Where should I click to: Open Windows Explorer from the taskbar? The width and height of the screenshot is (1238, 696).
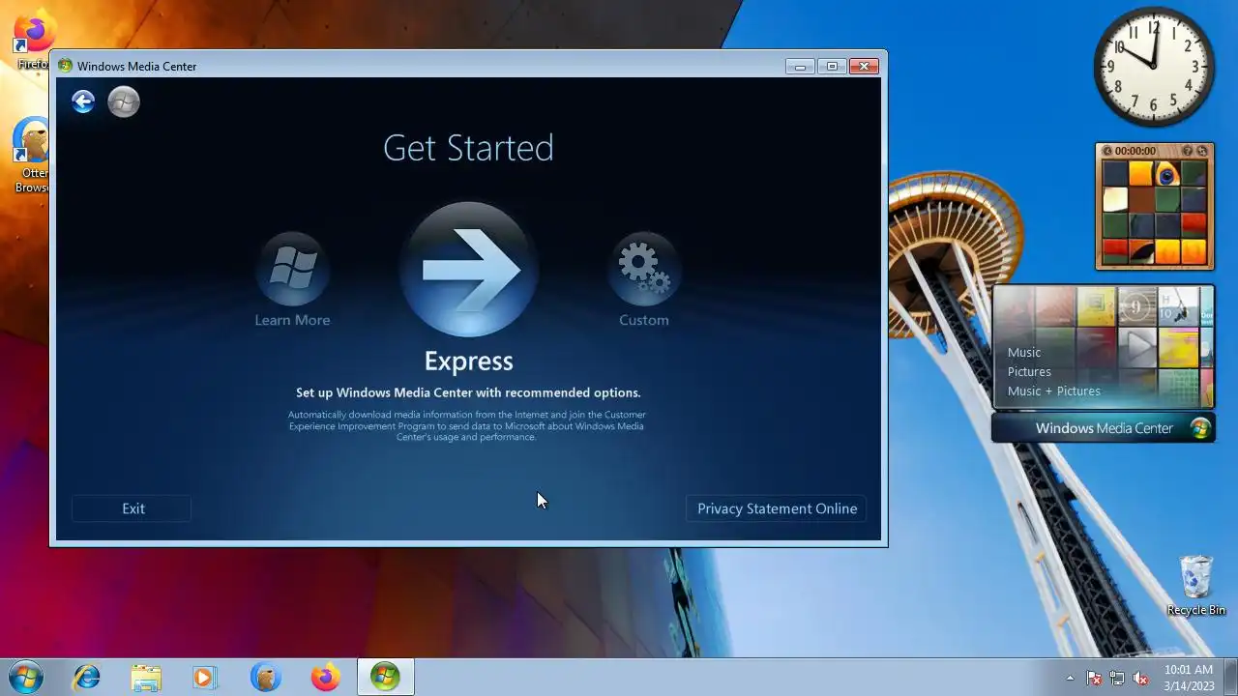(x=146, y=678)
